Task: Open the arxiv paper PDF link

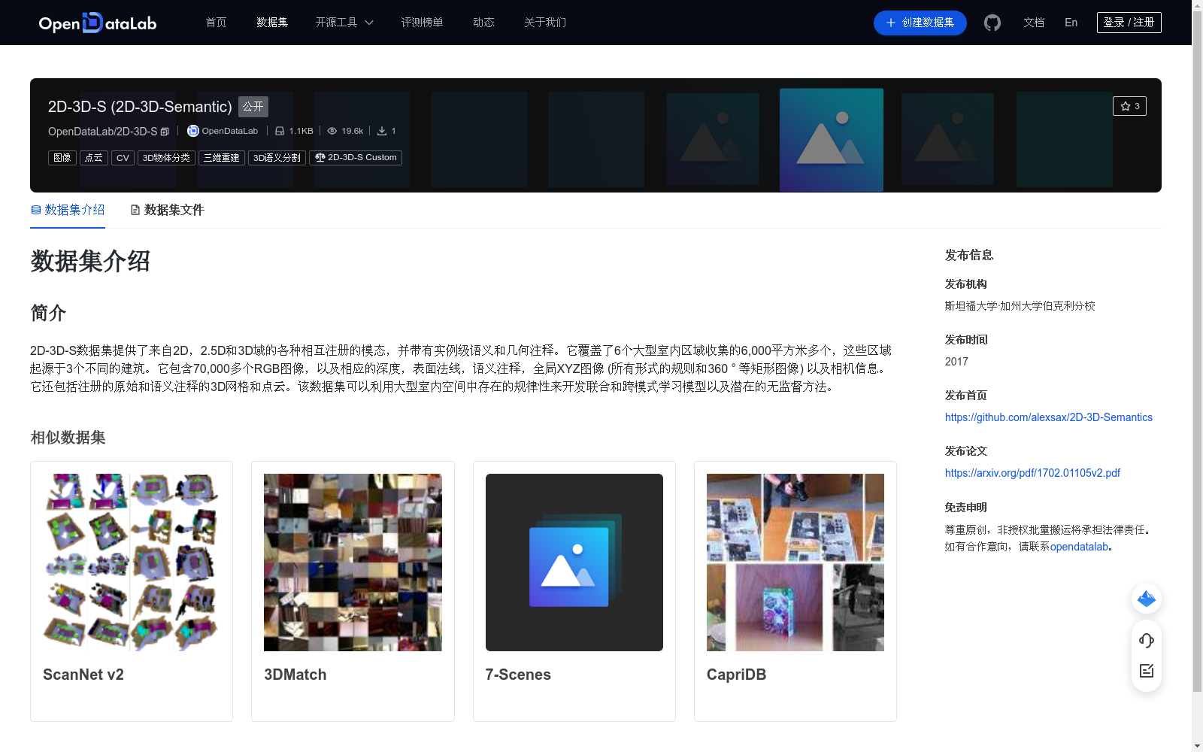Action: tap(1032, 473)
